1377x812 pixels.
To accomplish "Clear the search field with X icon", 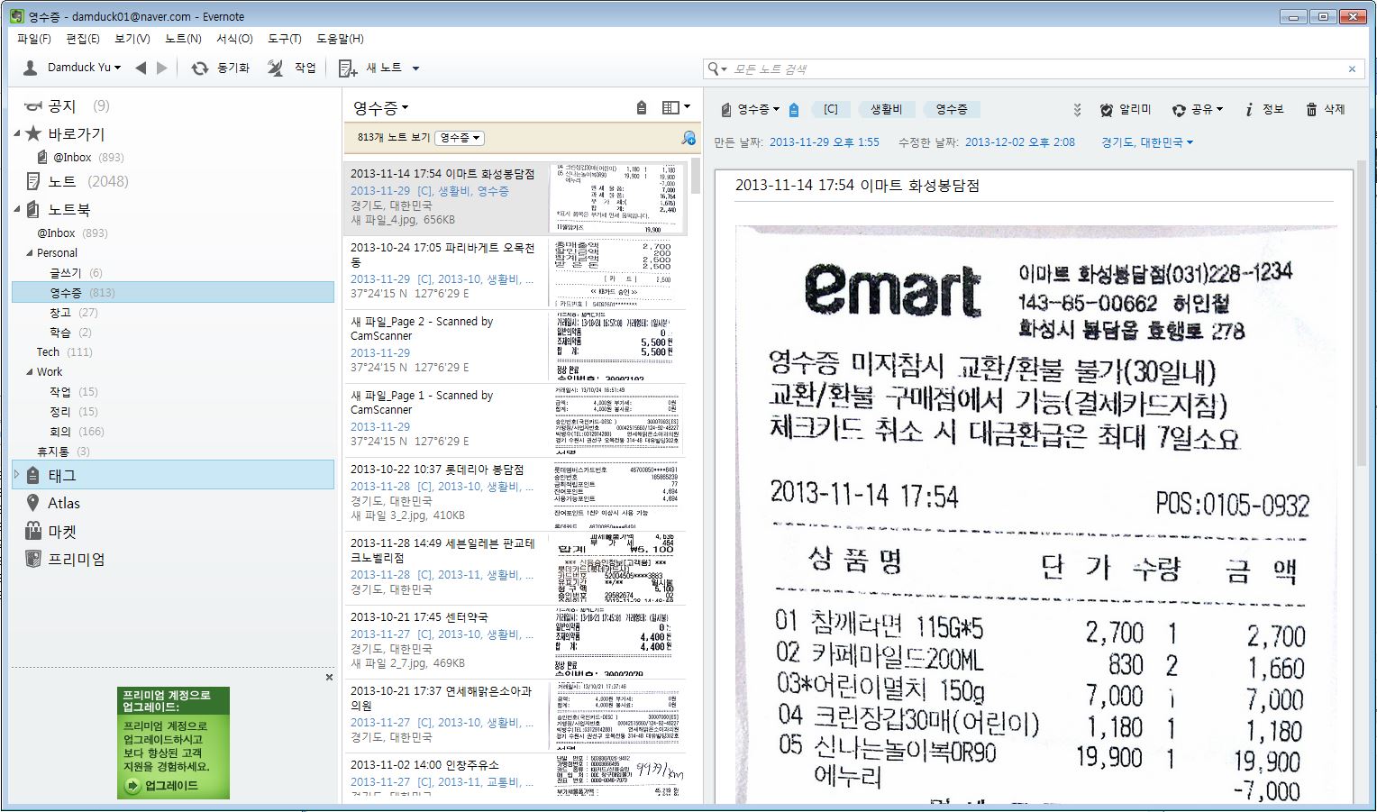I will tap(1352, 68).
